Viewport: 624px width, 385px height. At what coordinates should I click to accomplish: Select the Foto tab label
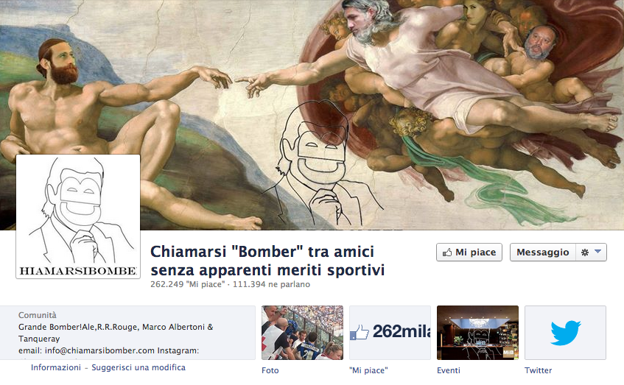270,370
